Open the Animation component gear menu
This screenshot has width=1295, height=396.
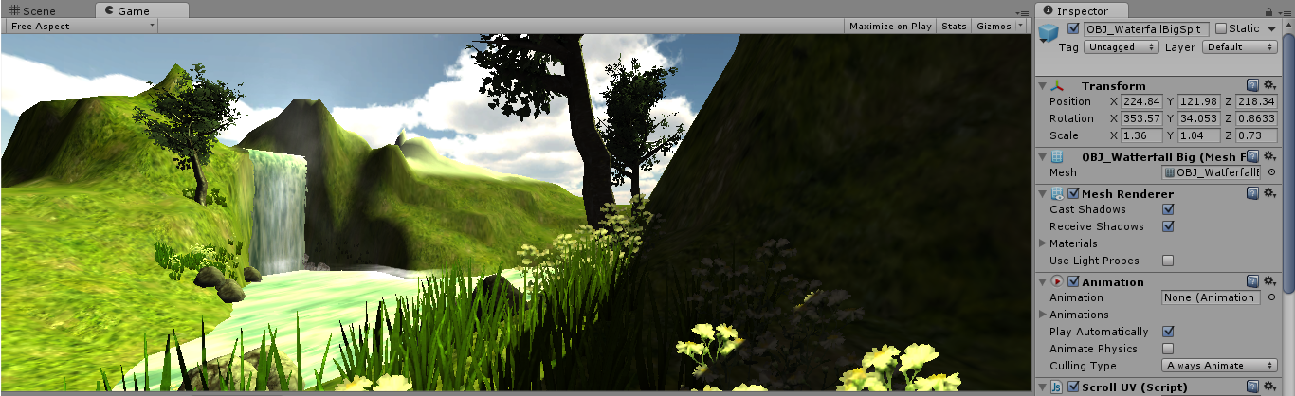click(x=1269, y=281)
